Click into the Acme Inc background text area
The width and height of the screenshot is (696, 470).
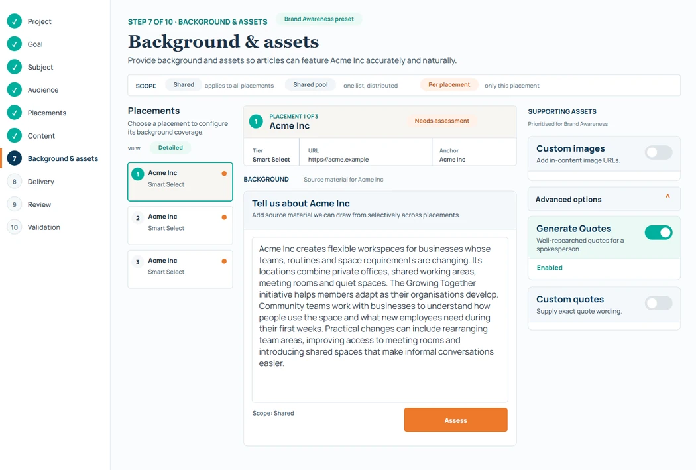[x=380, y=320]
